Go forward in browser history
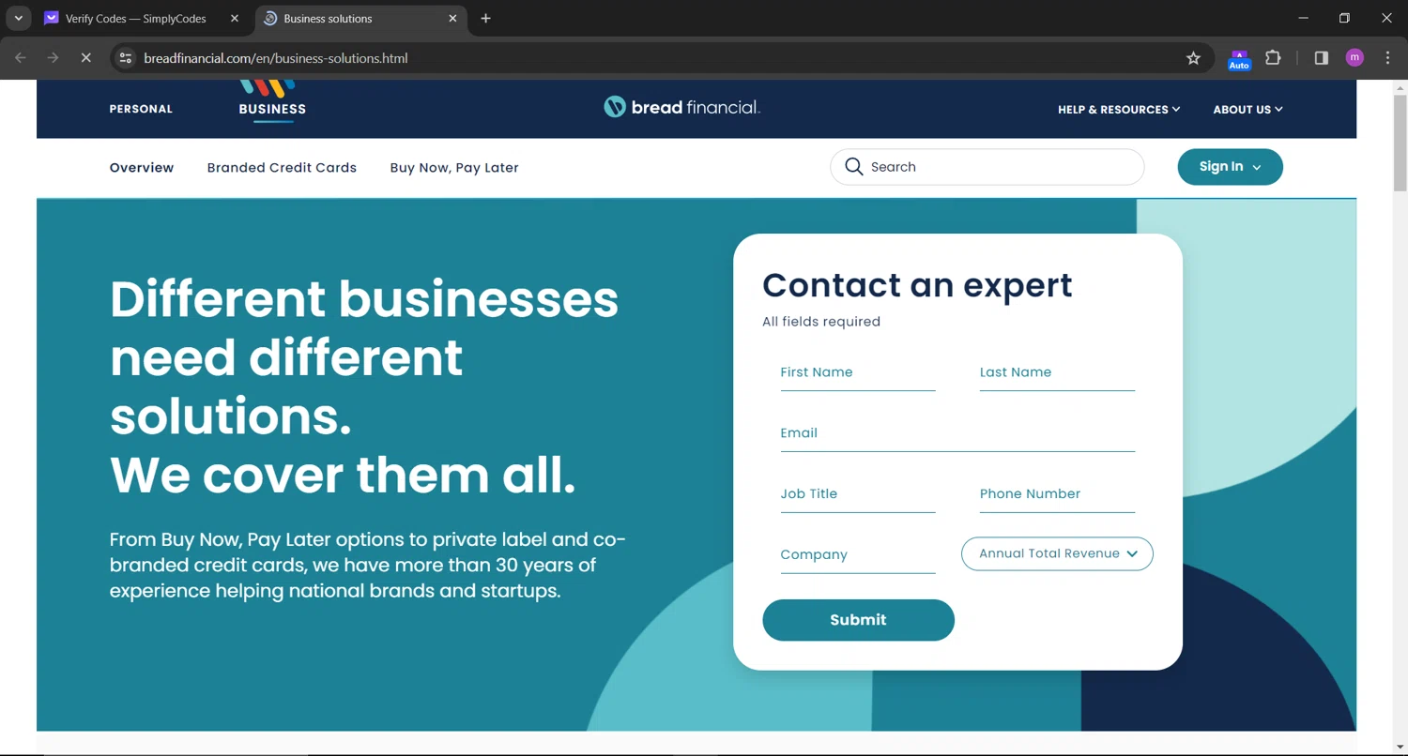1408x756 pixels. pyautogui.click(x=54, y=58)
